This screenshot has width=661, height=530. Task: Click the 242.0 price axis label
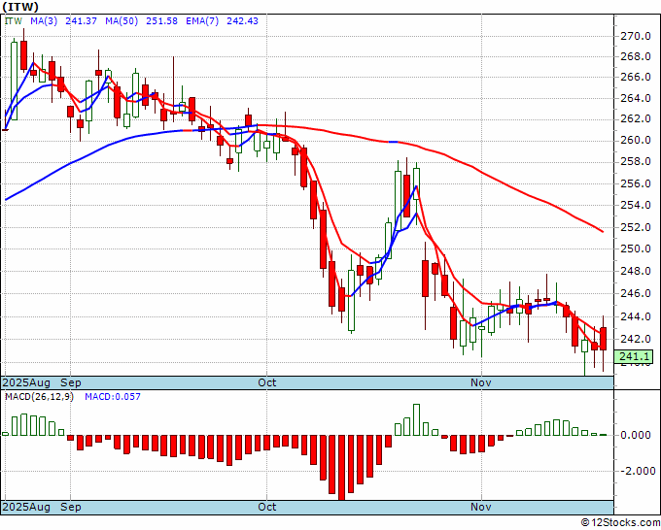point(636,339)
